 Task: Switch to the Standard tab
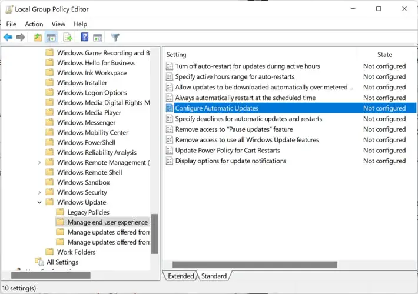point(214,276)
